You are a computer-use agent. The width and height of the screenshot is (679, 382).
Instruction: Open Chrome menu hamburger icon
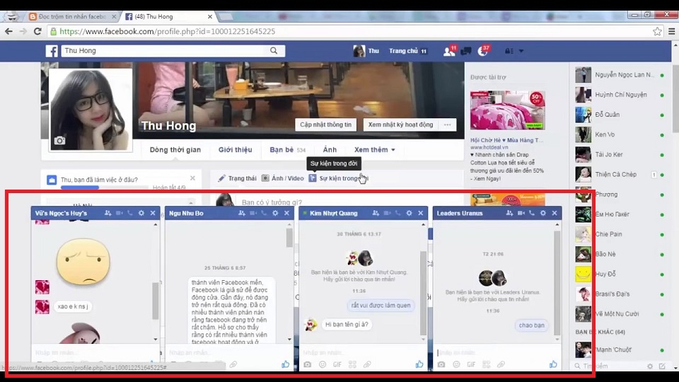pyautogui.click(x=672, y=31)
